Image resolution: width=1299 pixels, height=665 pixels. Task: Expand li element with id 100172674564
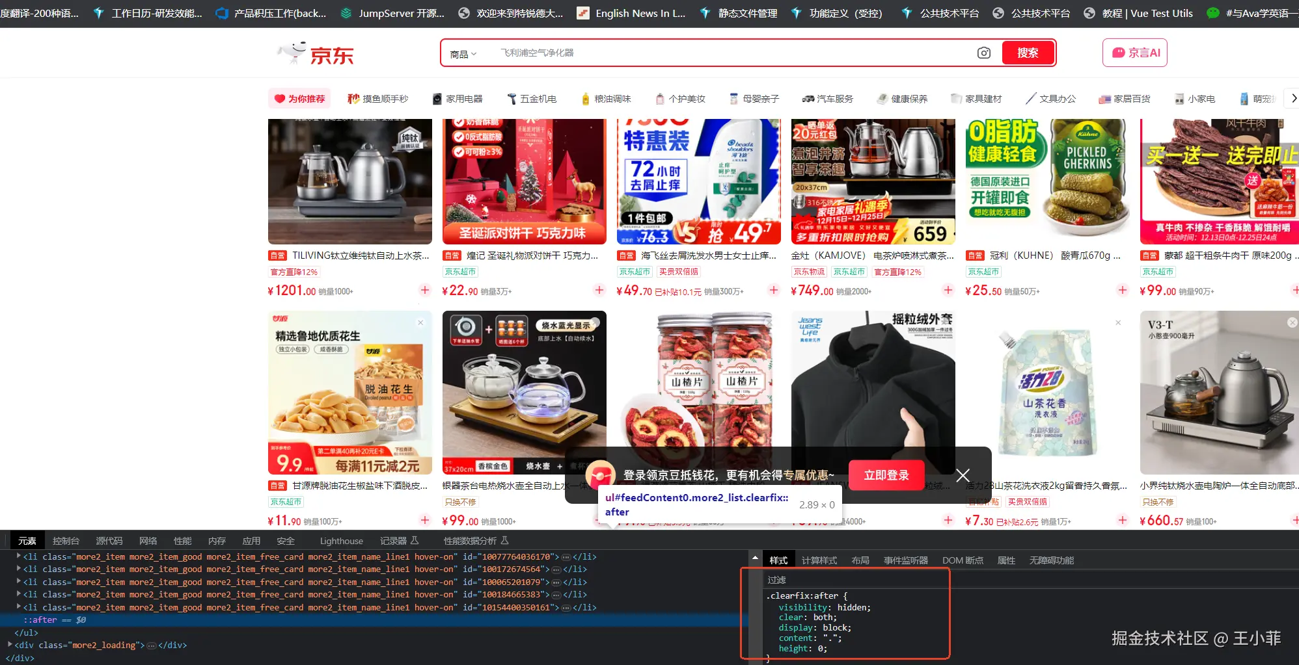point(19,569)
